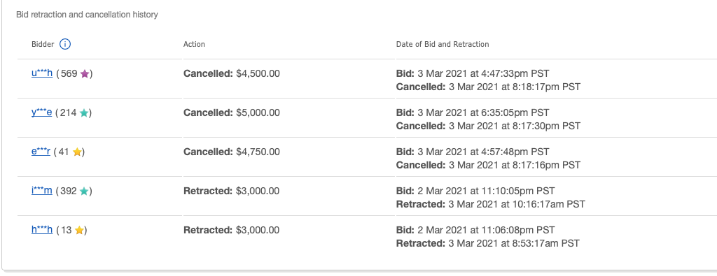Click the teal star beside y***e
The height and width of the screenshot is (276, 717).
(84, 113)
